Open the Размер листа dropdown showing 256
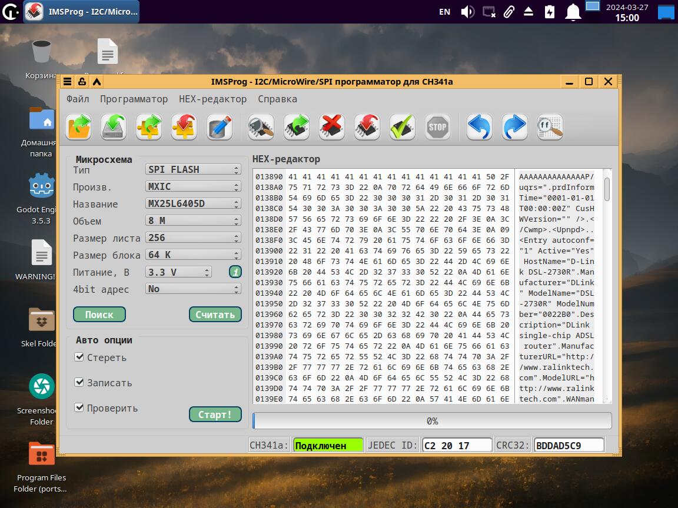The height and width of the screenshot is (508, 678). [x=193, y=238]
